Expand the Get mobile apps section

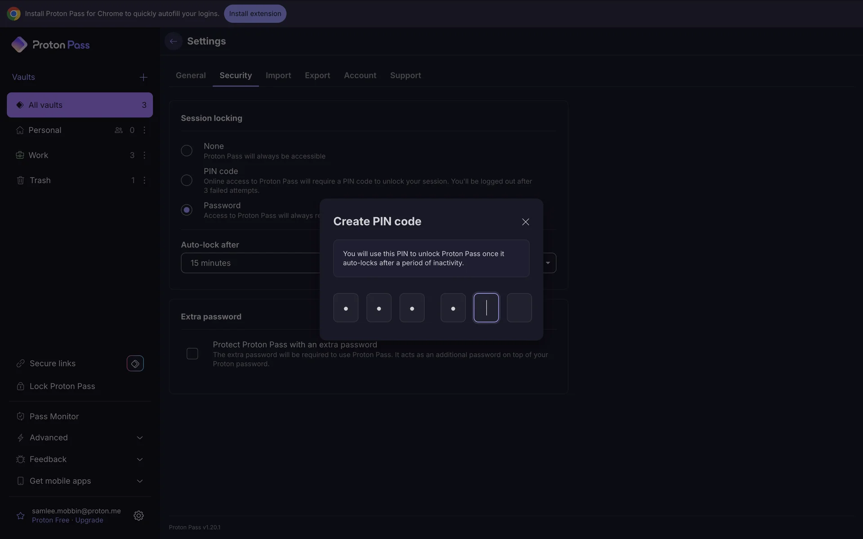(x=139, y=481)
